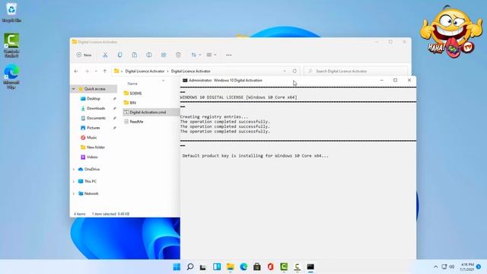Image resolution: width=487 pixels, height=274 pixels.
Task: Collapse the Quick access tree node
Action: click(74, 89)
